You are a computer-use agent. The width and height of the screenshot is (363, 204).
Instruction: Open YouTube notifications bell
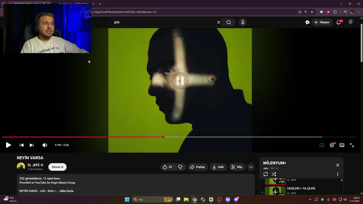[x=339, y=22]
